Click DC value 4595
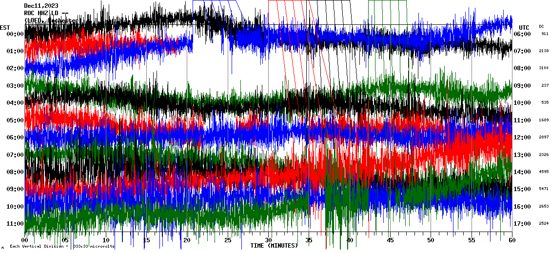The height and width of the screenshot is (253, 551). pyautogui.click(x=544, y=172)
